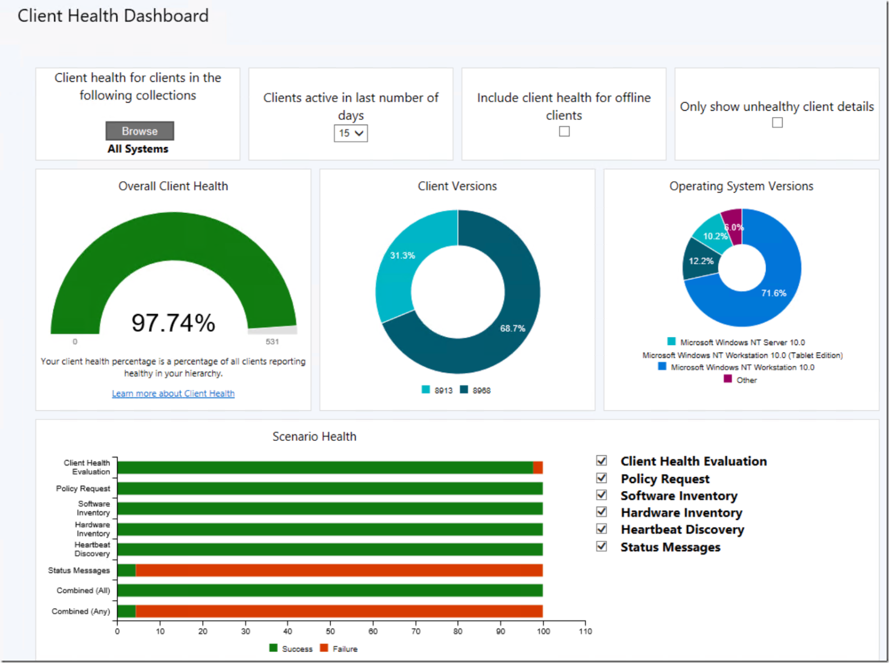Screen dimensions: 889x663
Task: Click the green success portion of Status Messages bar
Action: coord(126,570)
